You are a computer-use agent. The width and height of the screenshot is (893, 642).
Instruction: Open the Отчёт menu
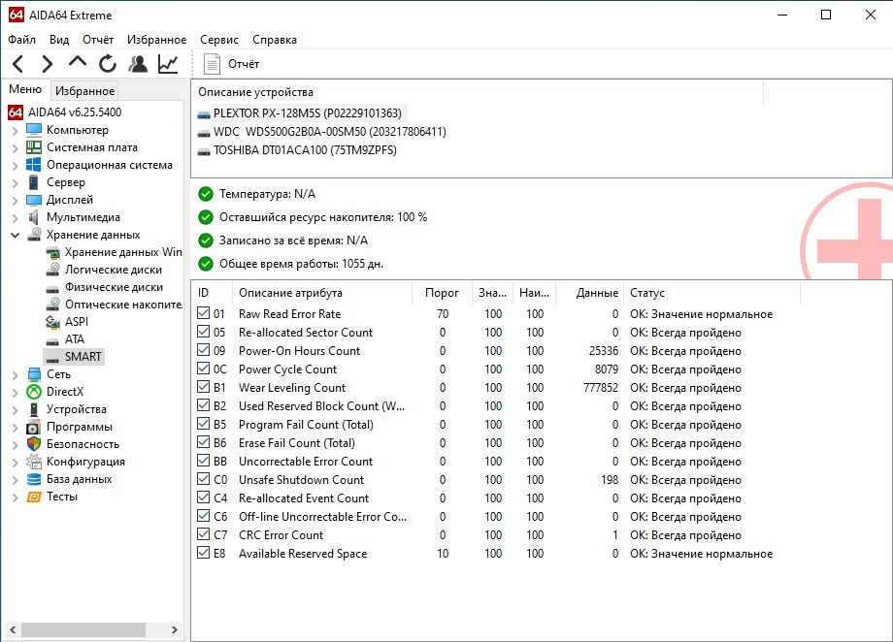(98, 39)
